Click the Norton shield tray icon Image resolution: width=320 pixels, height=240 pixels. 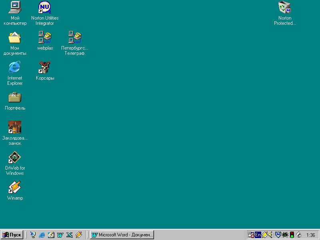pyautogui.click(x=278, y=235)
